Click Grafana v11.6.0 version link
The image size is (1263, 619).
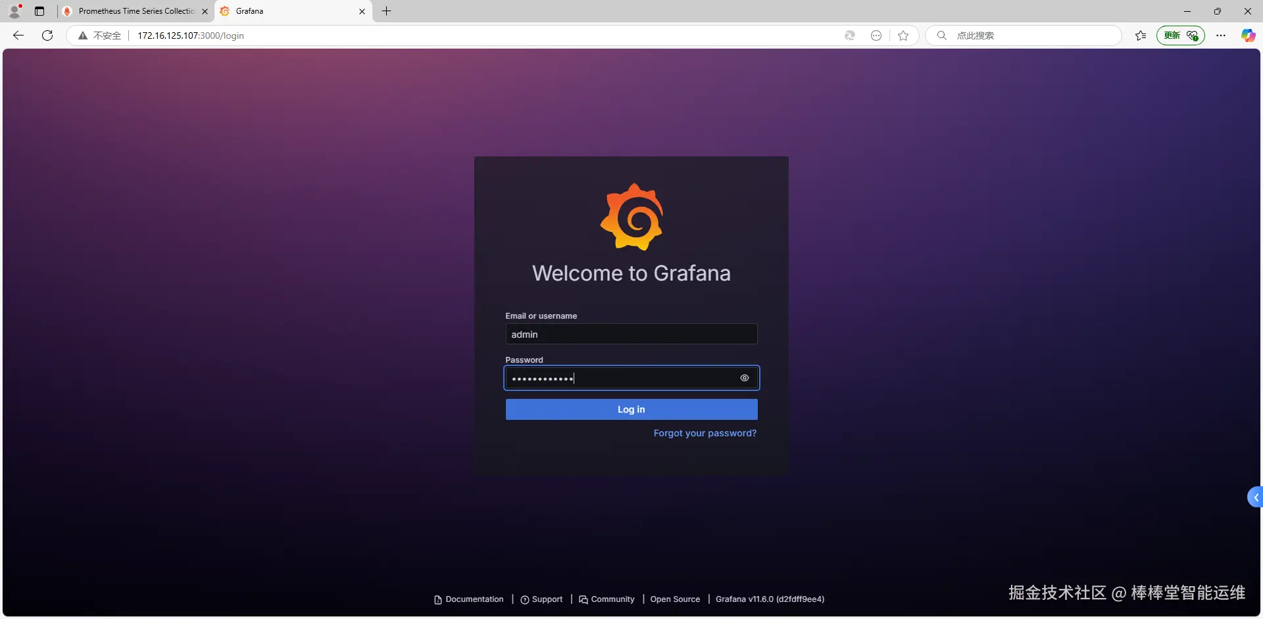pyautogui.click(x=770, y=599)
